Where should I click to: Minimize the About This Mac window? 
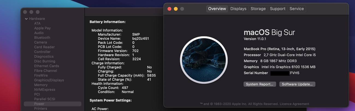tap(176, 9)
